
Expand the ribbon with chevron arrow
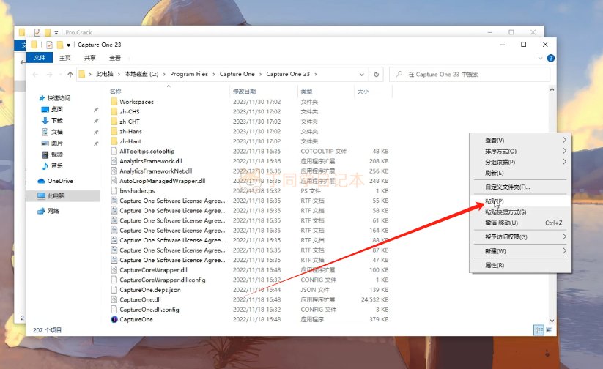click(x=541, y=58)
